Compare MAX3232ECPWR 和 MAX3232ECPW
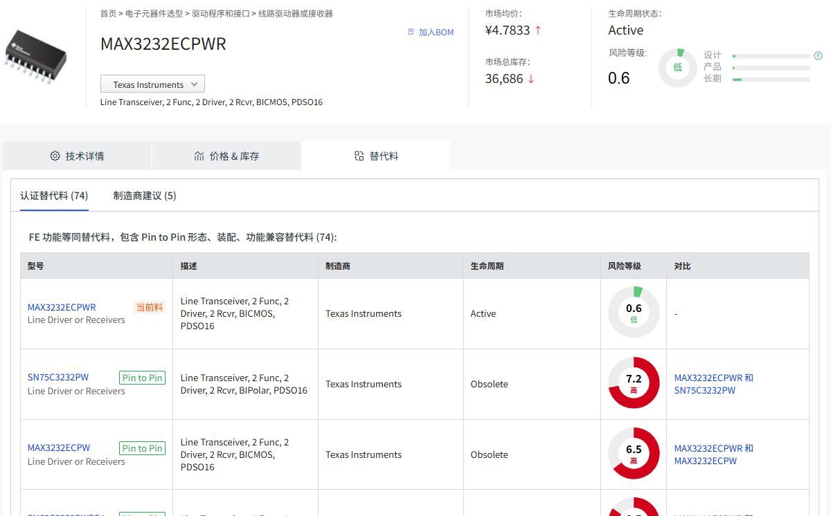 [714, 454]
